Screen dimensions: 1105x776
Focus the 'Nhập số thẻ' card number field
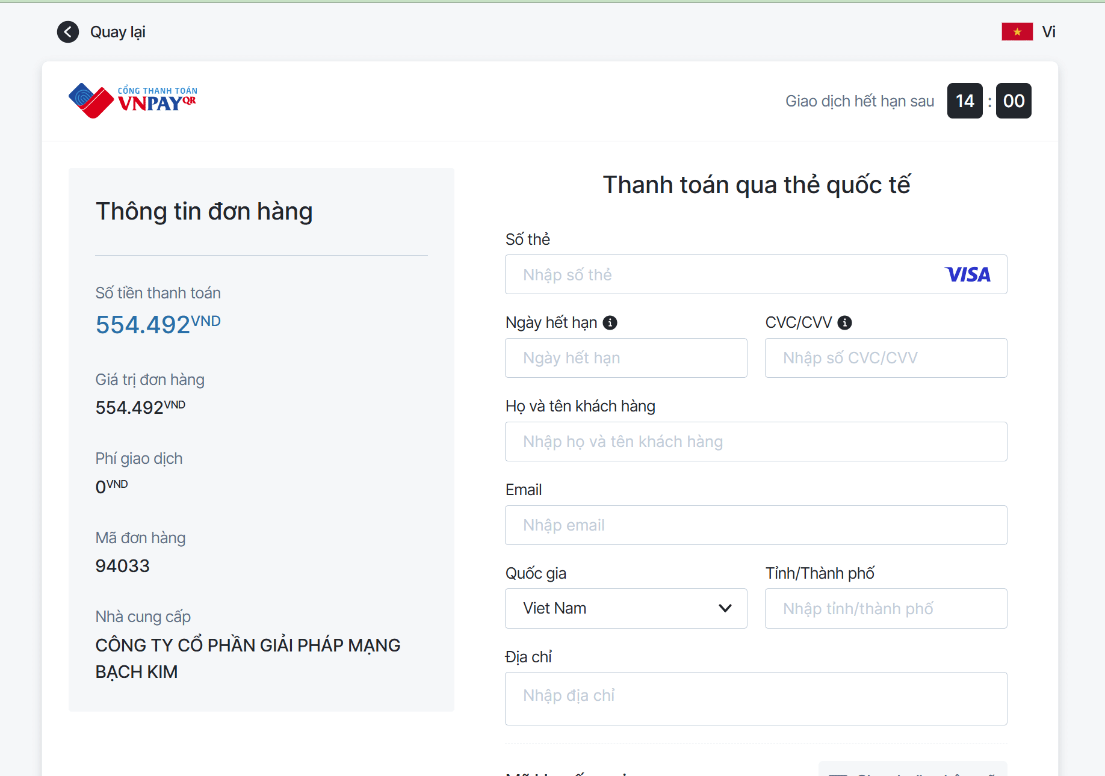722,275
